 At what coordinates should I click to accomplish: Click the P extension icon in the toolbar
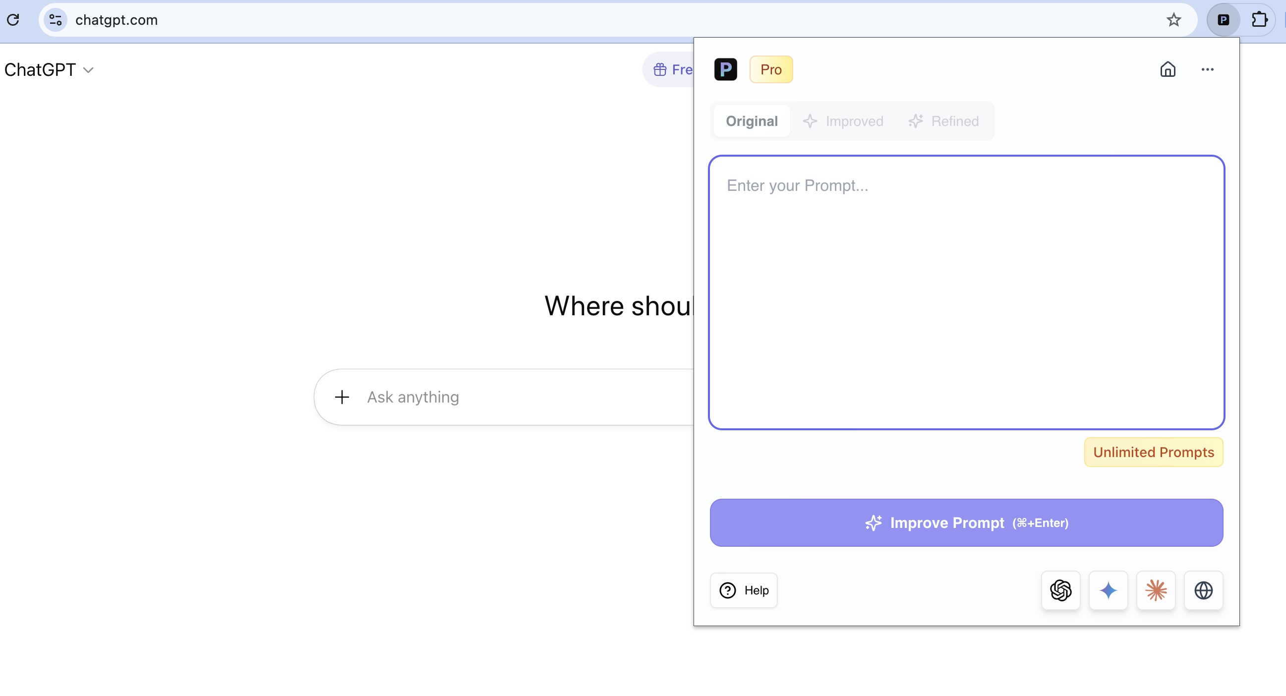[1223, 20]
